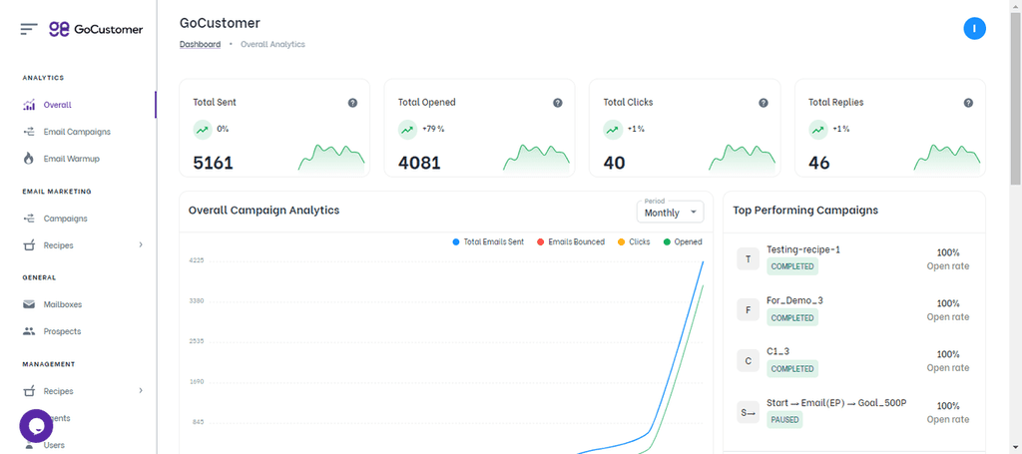
Task: Click the Recipes icon under Management
Action: pos(29,391)
